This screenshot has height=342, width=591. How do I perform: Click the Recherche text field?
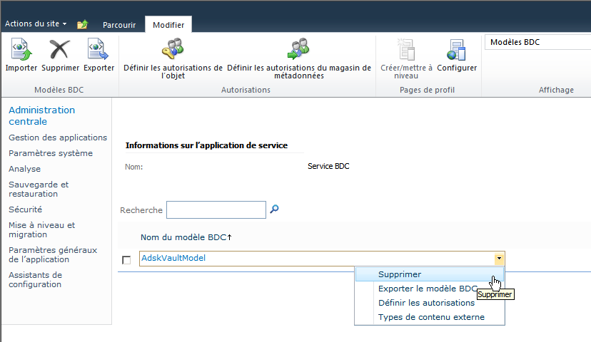[x=216, y=209]
